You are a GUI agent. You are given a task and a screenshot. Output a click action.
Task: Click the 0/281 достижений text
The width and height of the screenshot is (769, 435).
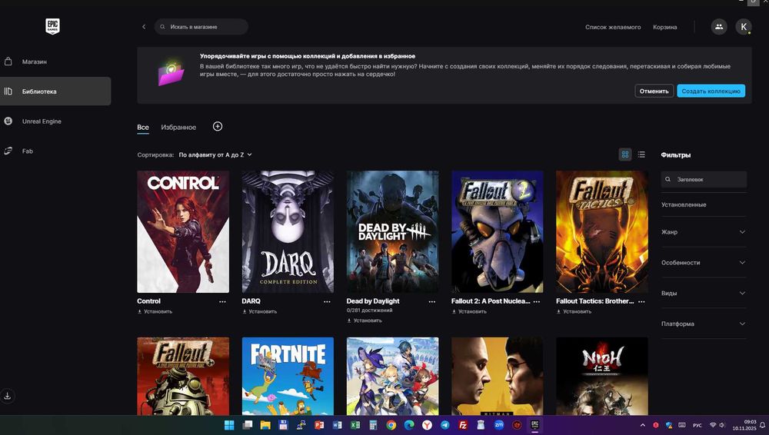pos(369,310)
